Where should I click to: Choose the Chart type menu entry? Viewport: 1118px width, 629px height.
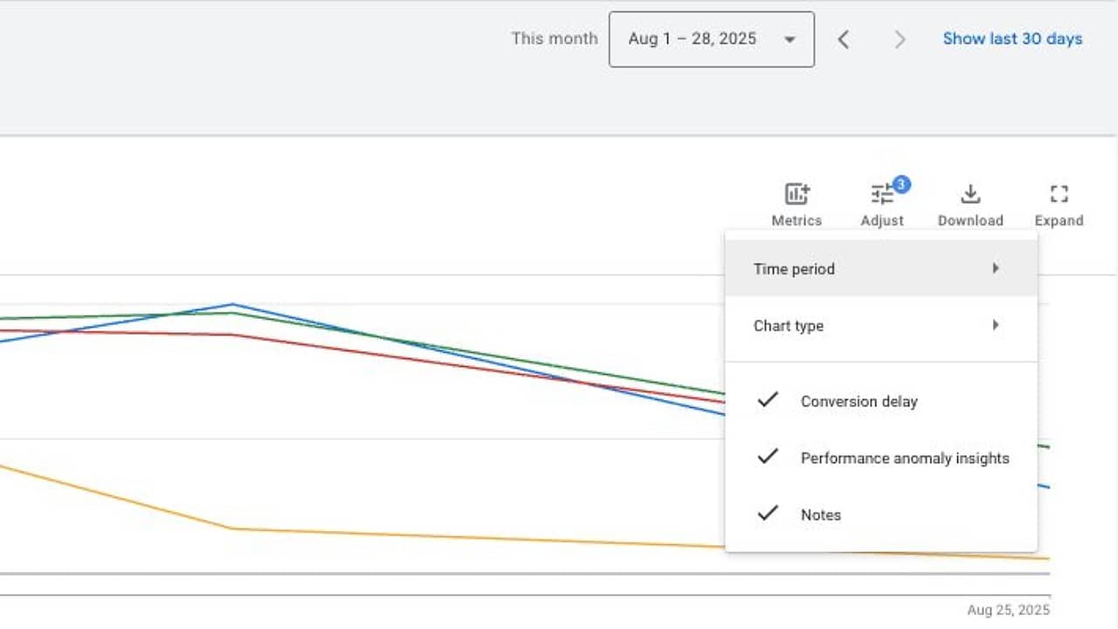point(788,326)
